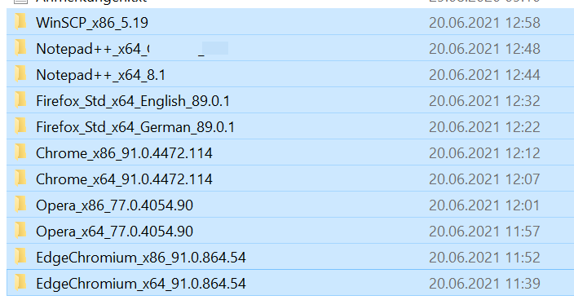
Task: Click the date 20.06.2021 12:58
Action: coord(484,23)
